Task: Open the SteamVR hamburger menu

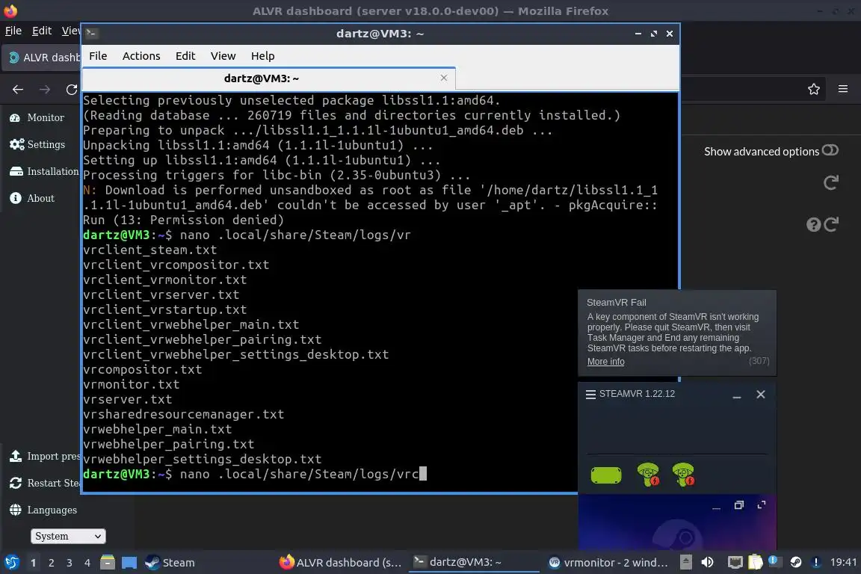Action: [x=591, y=395]
